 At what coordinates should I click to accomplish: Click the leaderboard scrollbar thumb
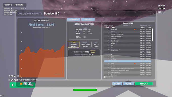pos(152,35)
